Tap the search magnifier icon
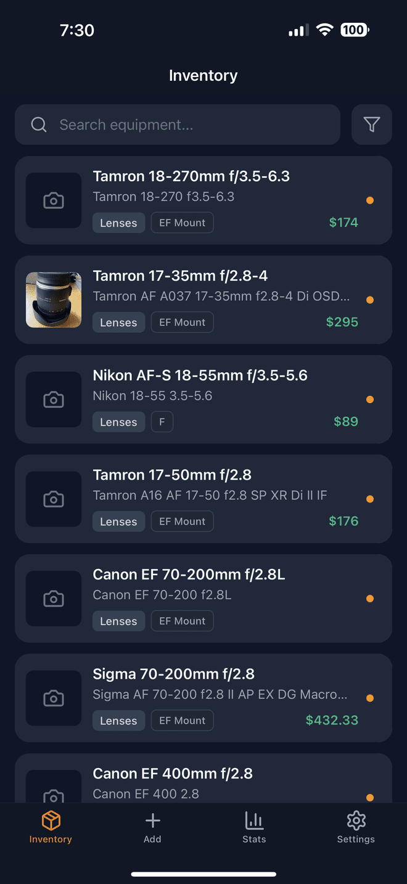Screen dimensions: 407x884 39,125
